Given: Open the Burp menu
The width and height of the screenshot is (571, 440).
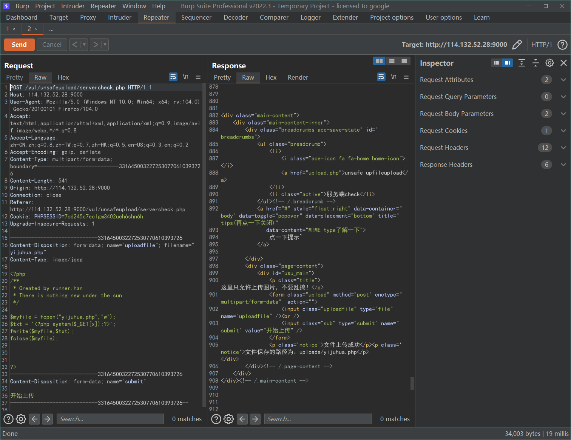Looking at the screenshot, I should [22, 6].
